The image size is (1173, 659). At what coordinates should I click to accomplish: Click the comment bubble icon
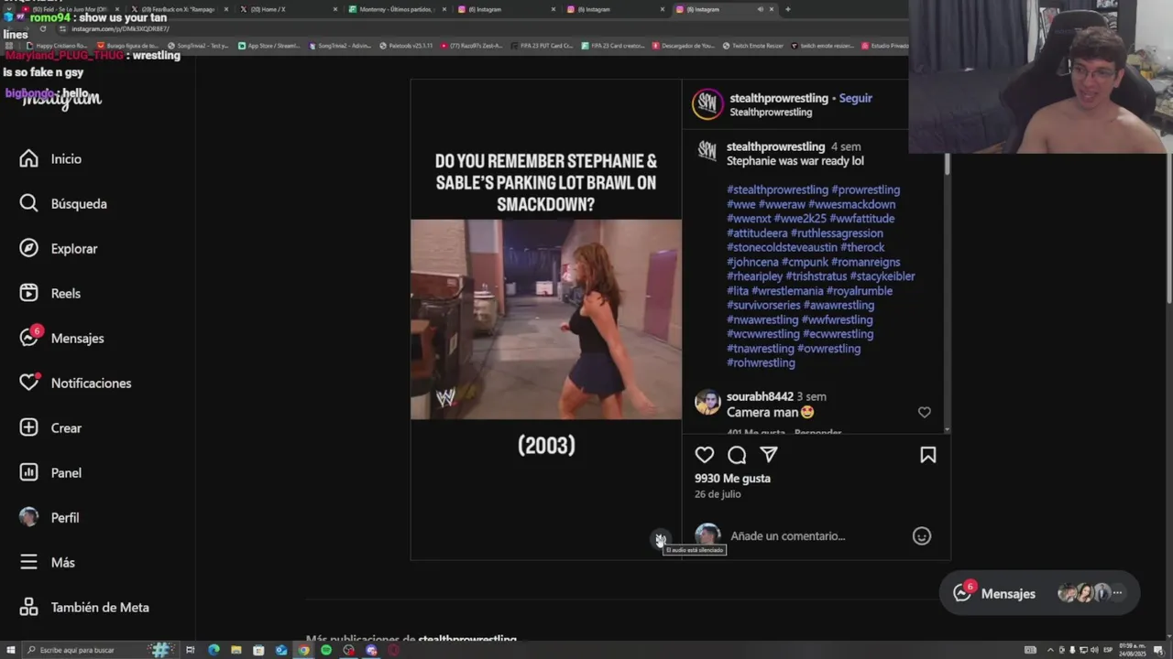pos(737,455)
